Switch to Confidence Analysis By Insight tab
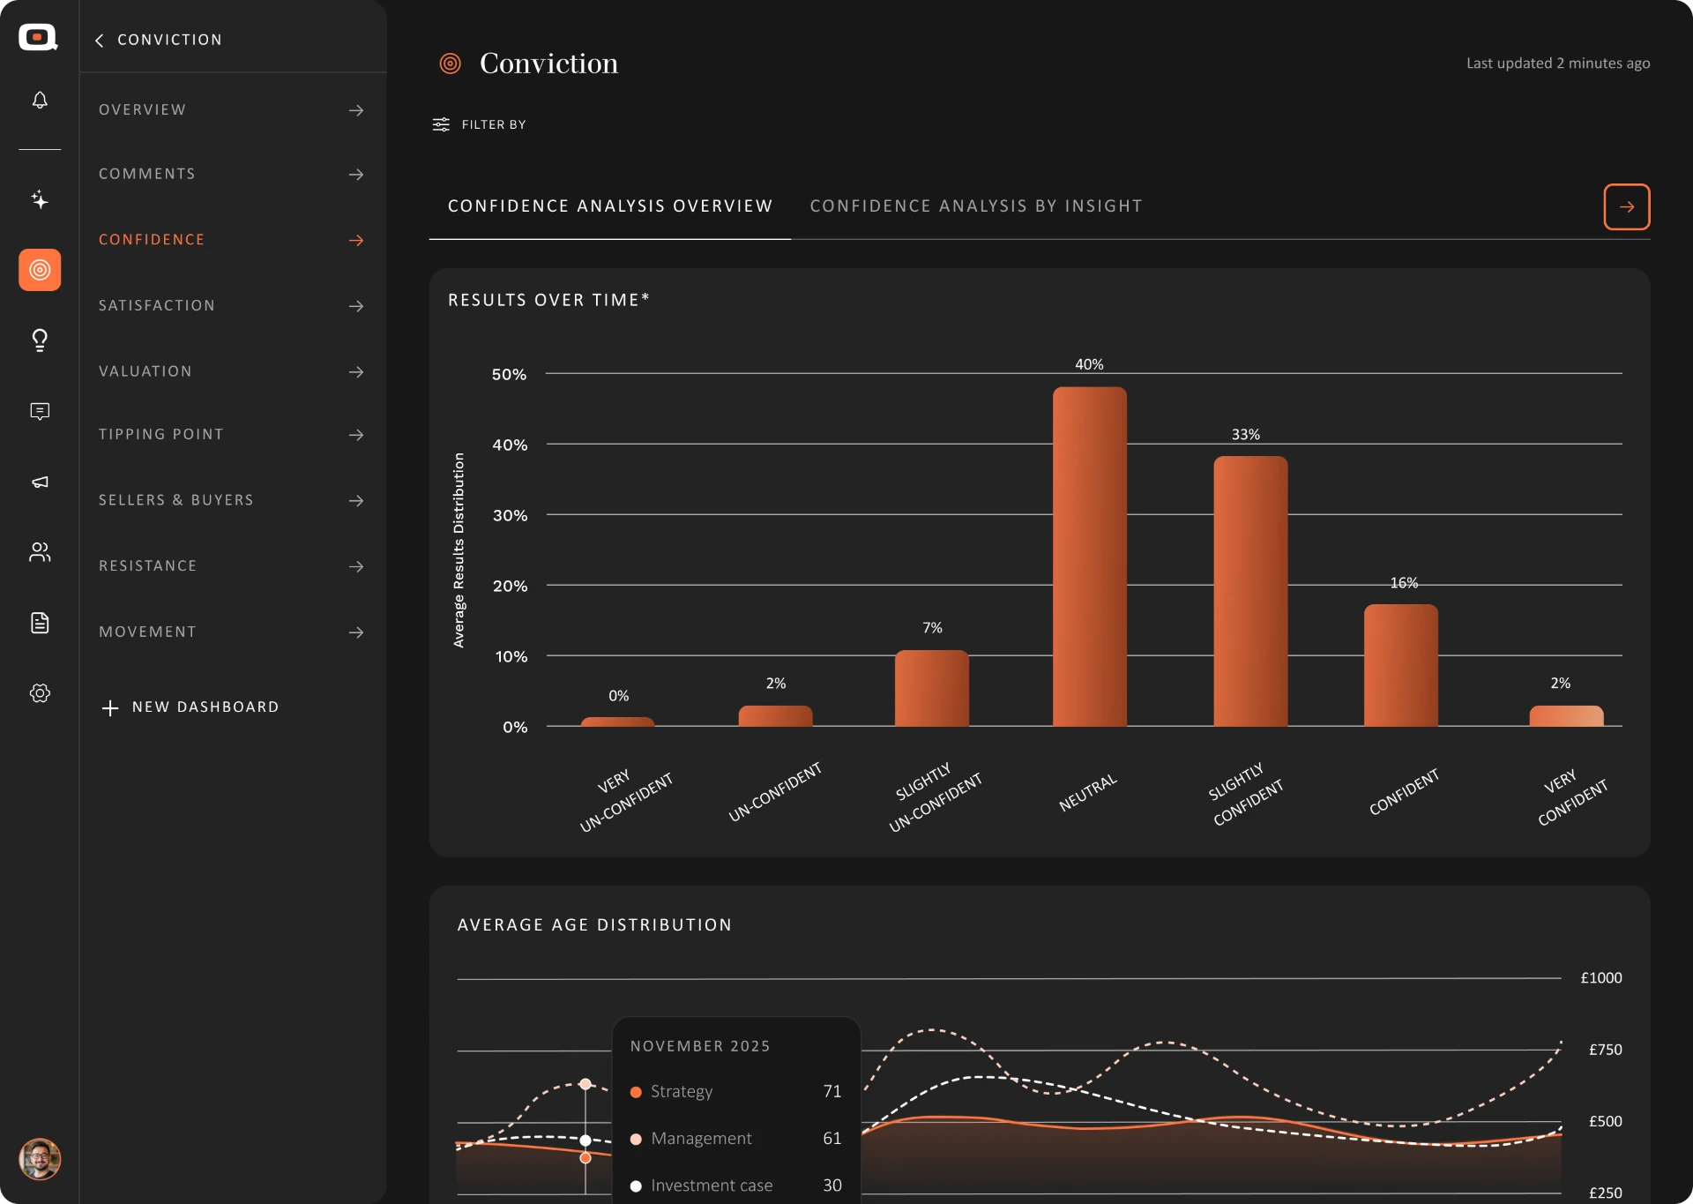1693x1204 pixels. (x=976, y=206)
